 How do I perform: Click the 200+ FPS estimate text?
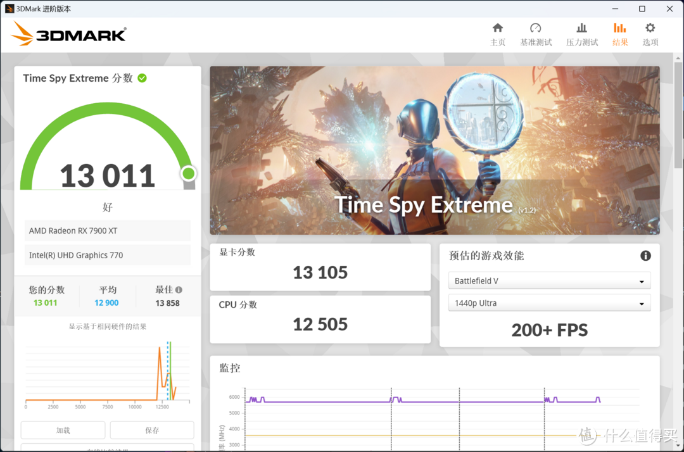point(550,330)
